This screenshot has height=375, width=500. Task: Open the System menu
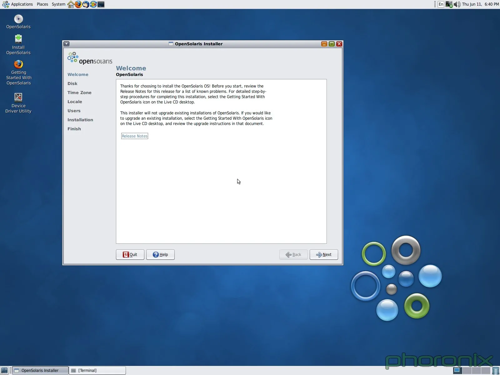pos(58,4)
